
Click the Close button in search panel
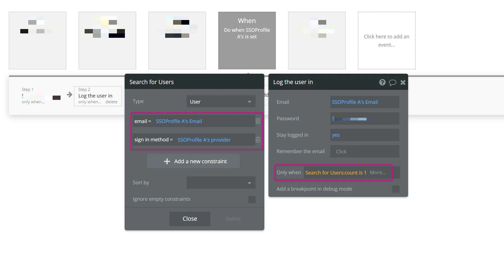pos(190,219)
